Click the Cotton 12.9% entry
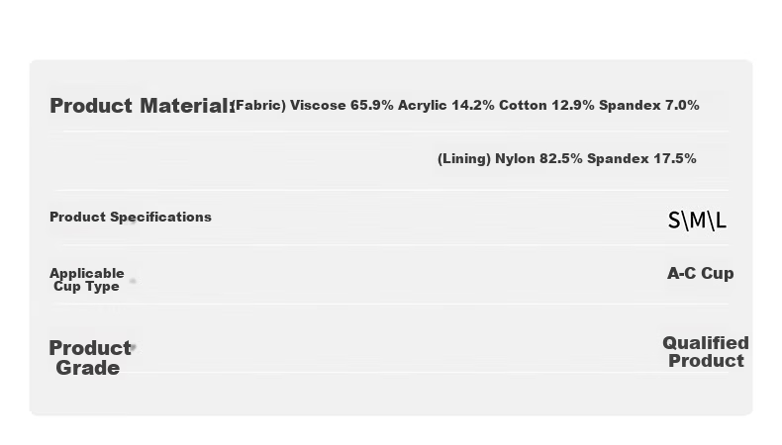 click(x=546, y=105)
